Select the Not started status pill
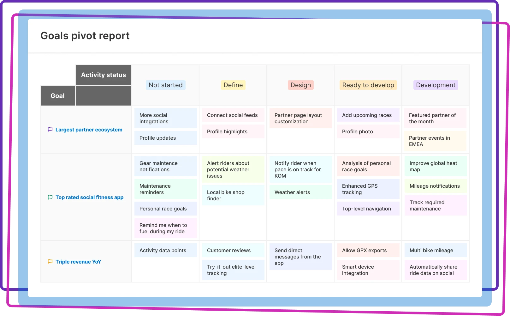 (165, 85)
